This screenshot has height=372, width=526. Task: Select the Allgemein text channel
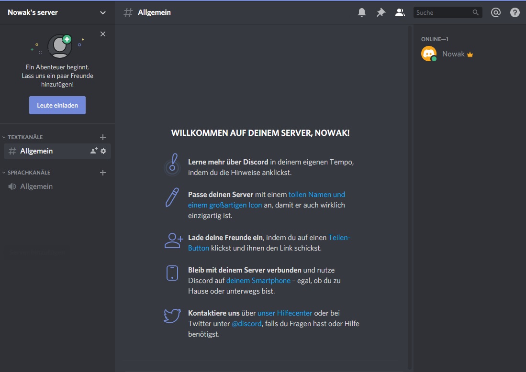tap(57, 151)
